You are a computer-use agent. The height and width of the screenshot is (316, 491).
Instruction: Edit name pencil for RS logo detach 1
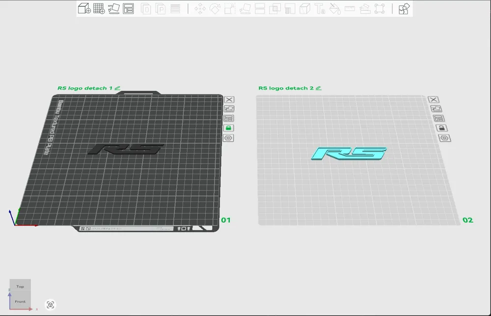pos(117,88)
